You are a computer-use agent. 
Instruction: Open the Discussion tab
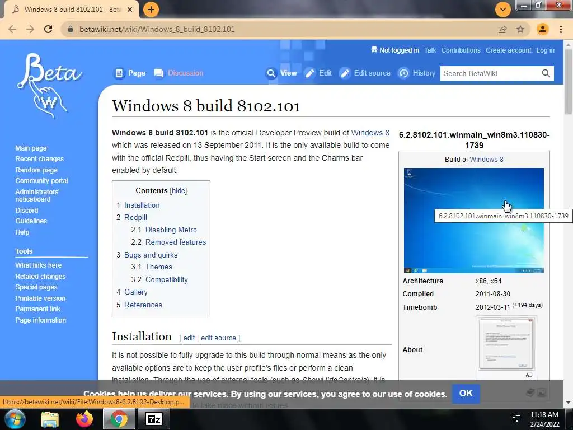(179, 73)
